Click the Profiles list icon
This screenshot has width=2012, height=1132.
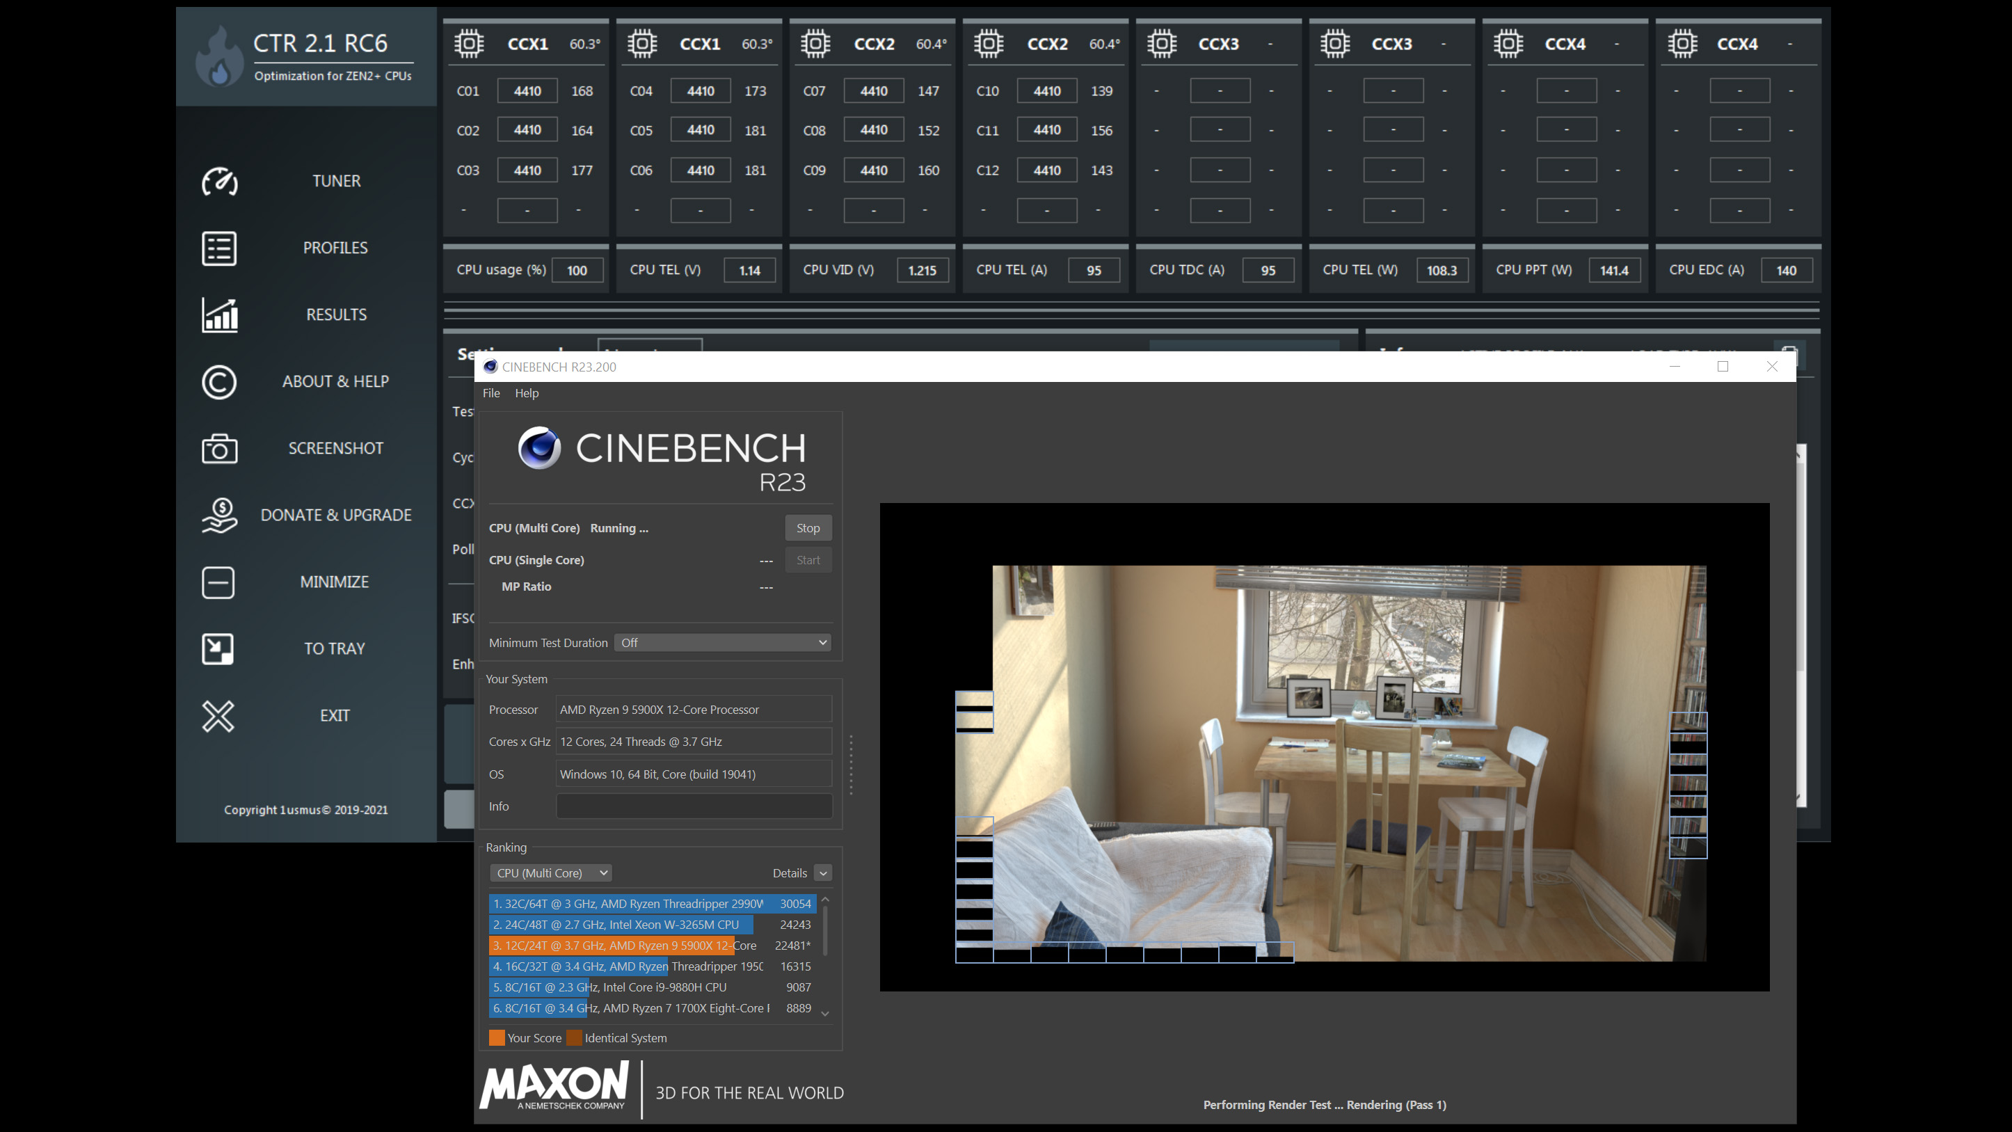(218, 248)
